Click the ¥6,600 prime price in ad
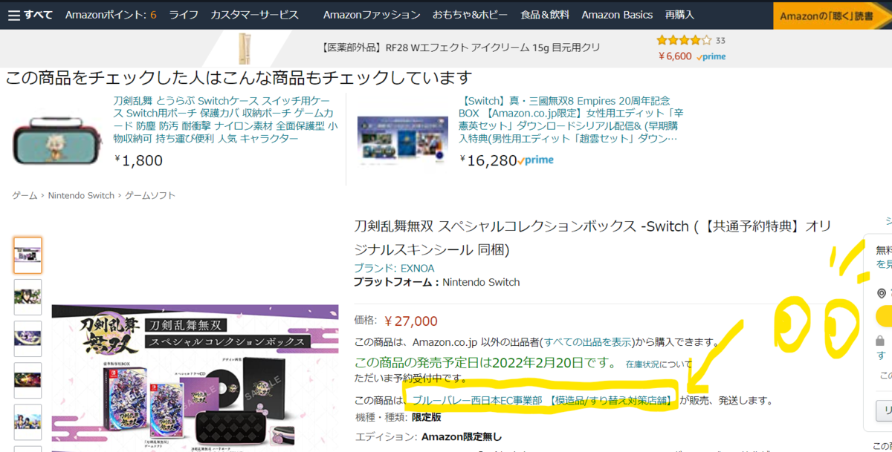 [692, 56]
